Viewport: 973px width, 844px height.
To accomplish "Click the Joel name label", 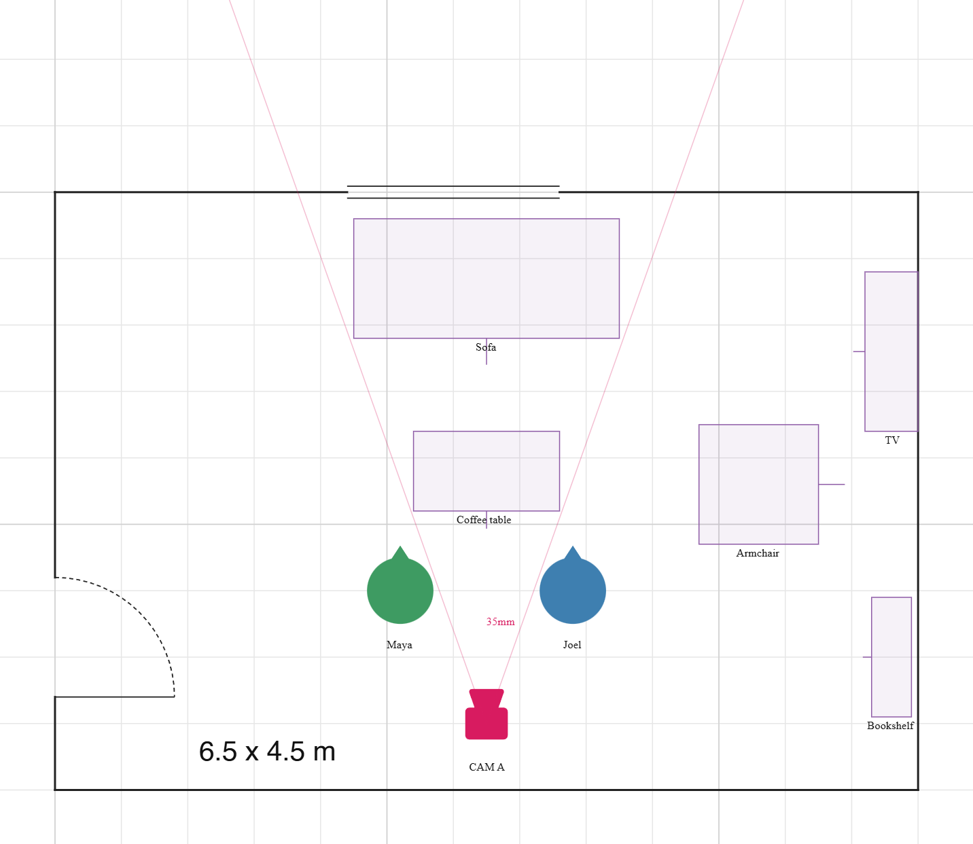I will 572,645.
